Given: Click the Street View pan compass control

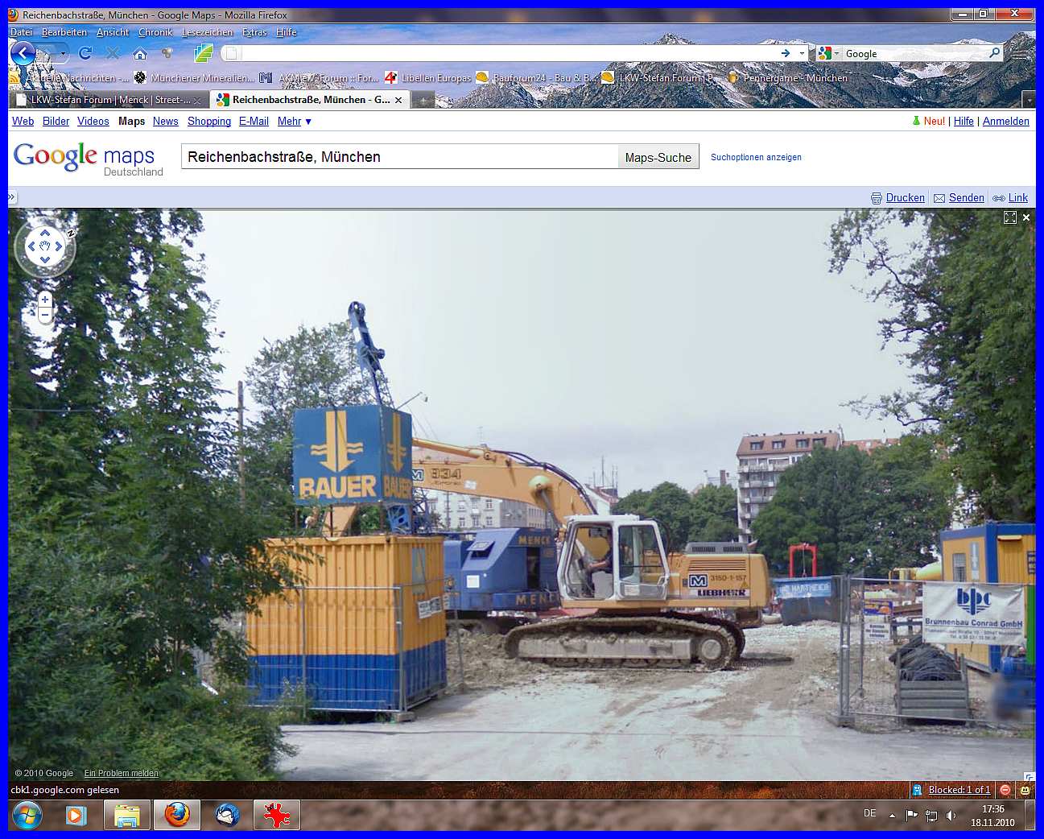Looking at the screenshot, I should 45,246.
